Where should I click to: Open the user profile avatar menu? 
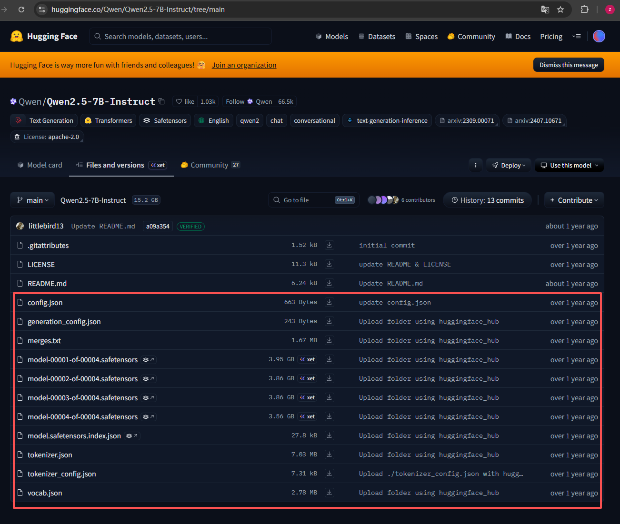(x=599, y=36)
